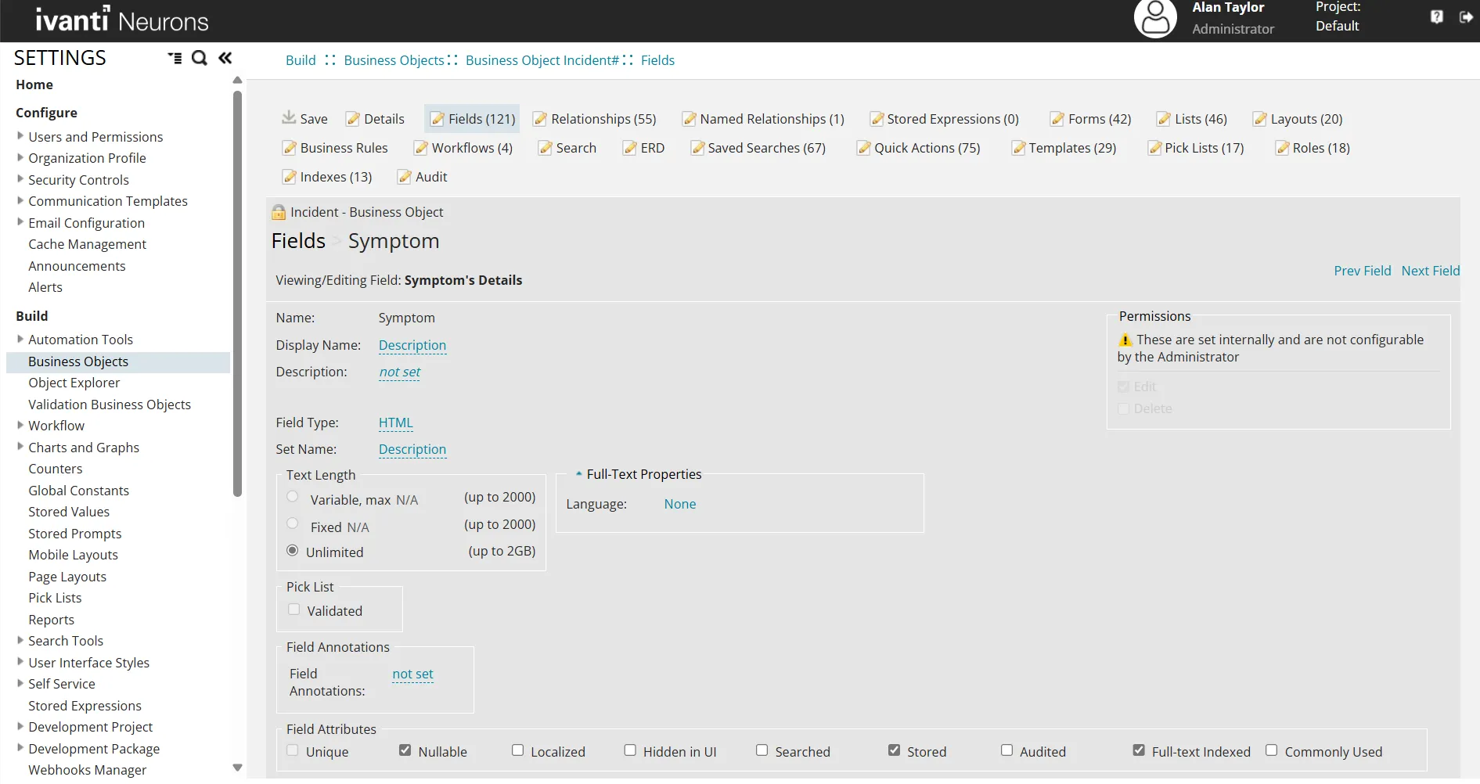
Task: Click the Build breadcrumb link
Action: point(301,60)
